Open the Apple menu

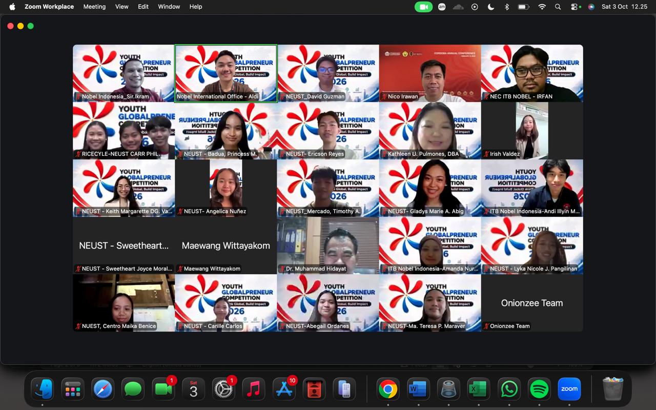point(12,7)
